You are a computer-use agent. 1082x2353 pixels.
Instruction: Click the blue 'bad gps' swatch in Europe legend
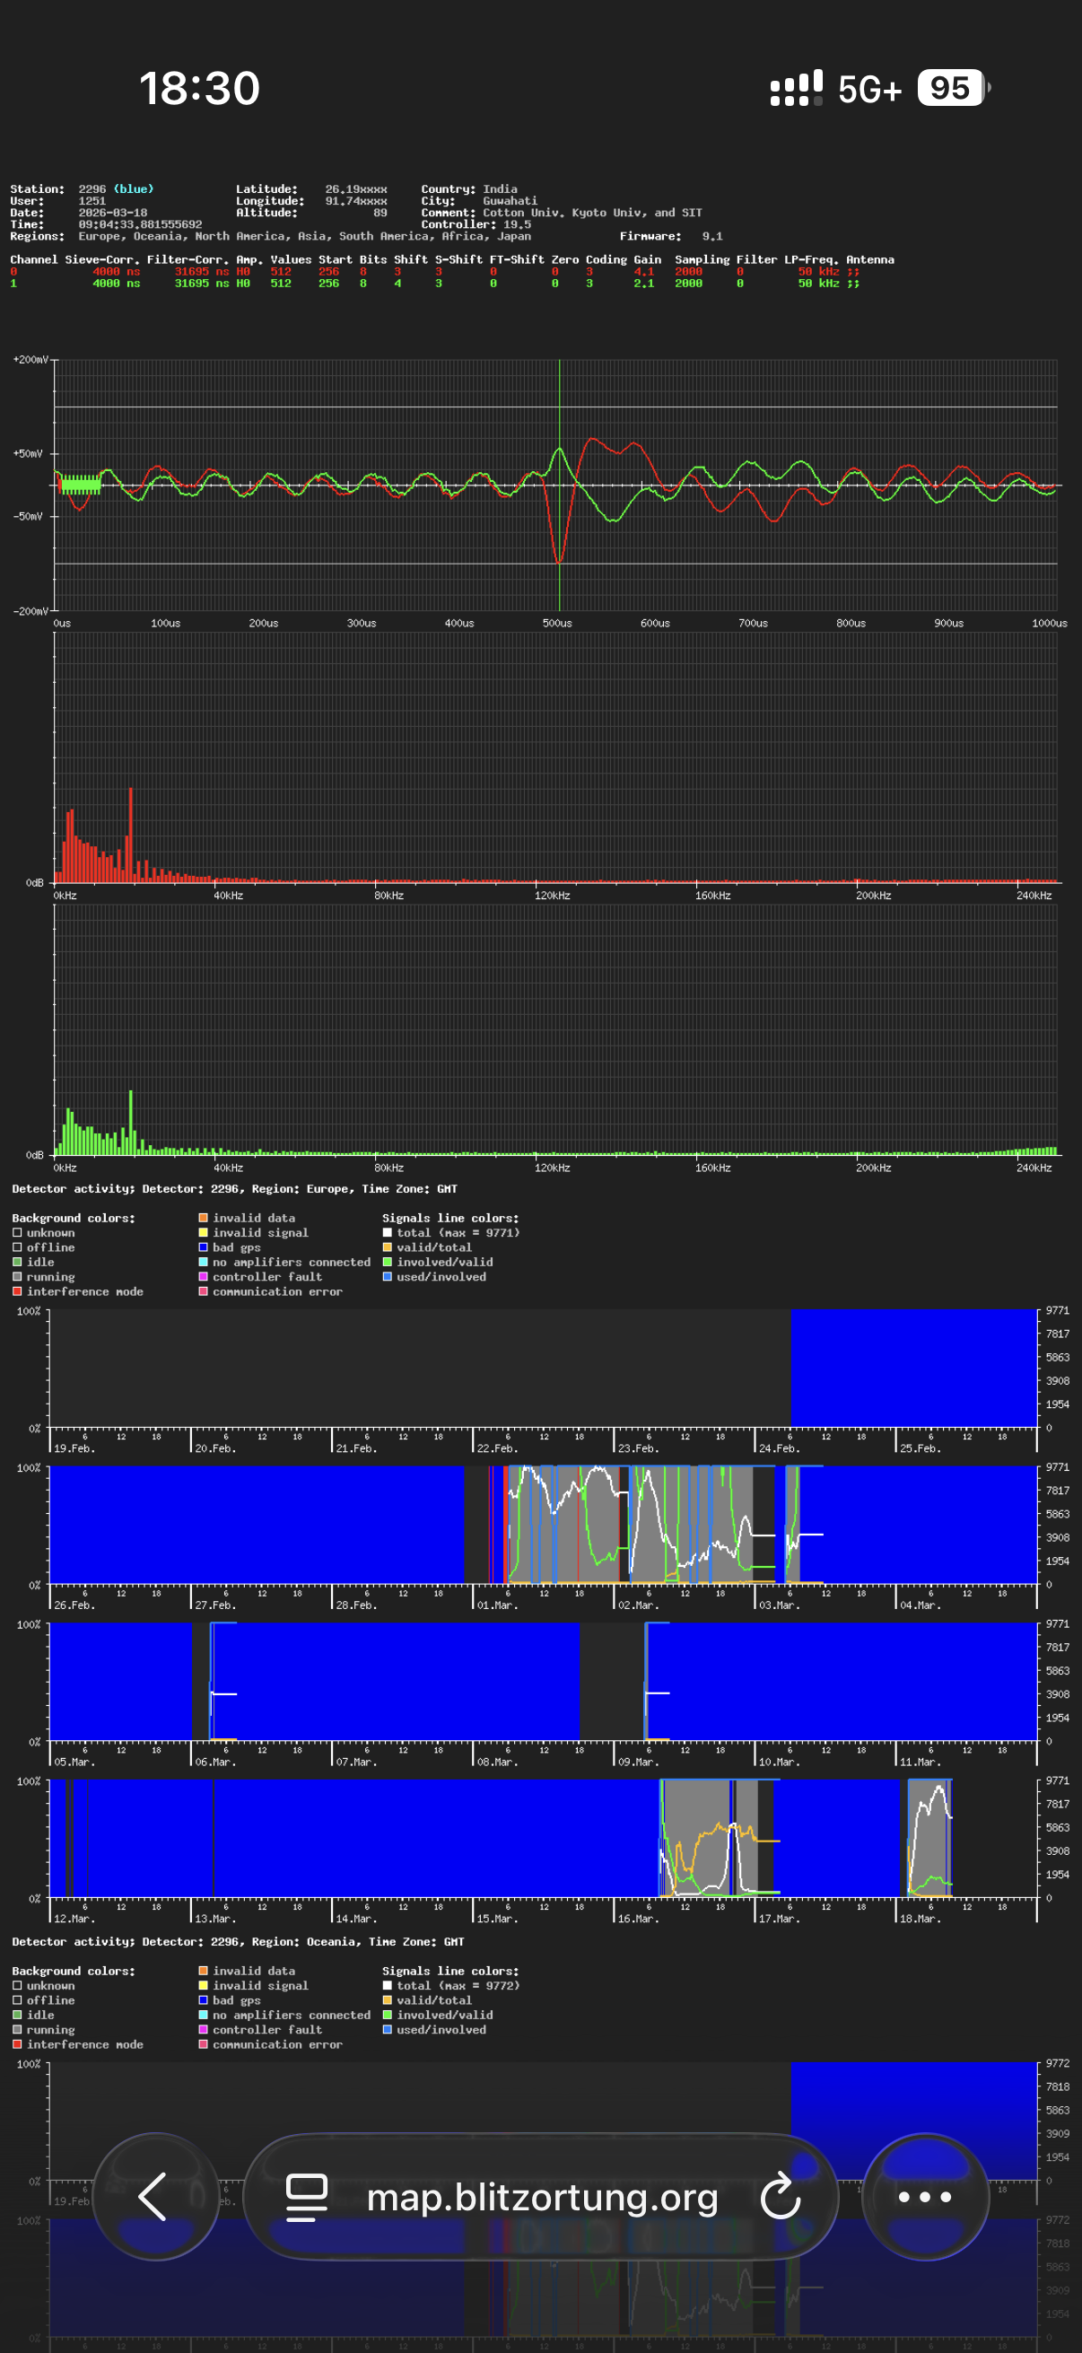203,1247
